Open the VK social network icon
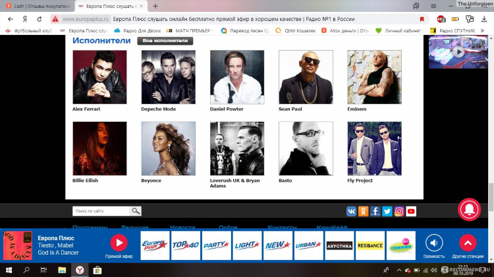 click(351, 211)
